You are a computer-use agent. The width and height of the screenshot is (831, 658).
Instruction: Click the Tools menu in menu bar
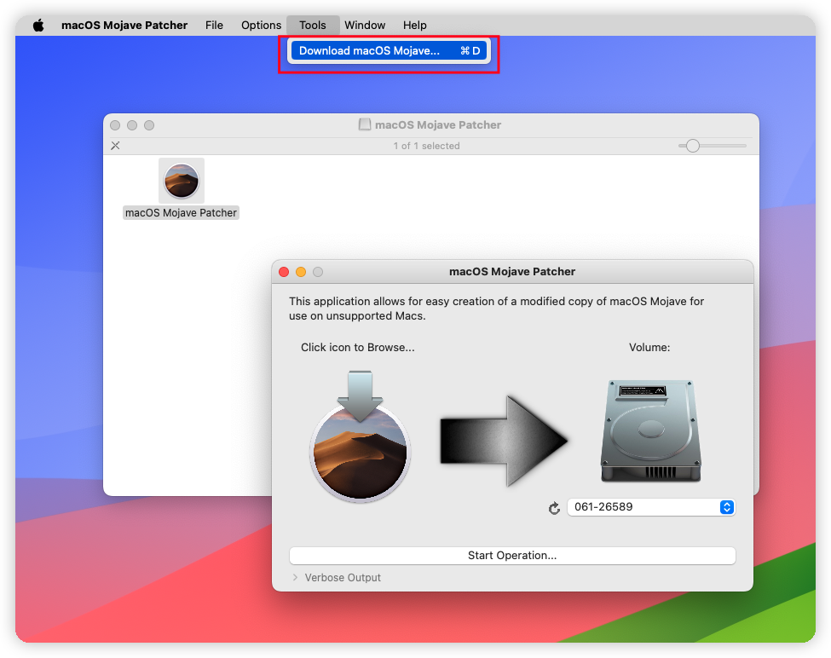tap(313, 25)
